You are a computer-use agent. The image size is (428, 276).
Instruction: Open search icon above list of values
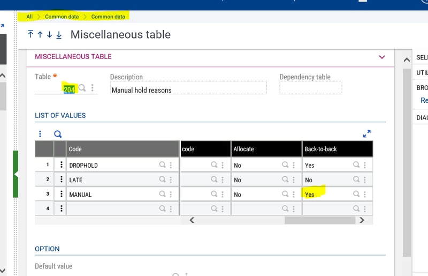click(58, 134)
